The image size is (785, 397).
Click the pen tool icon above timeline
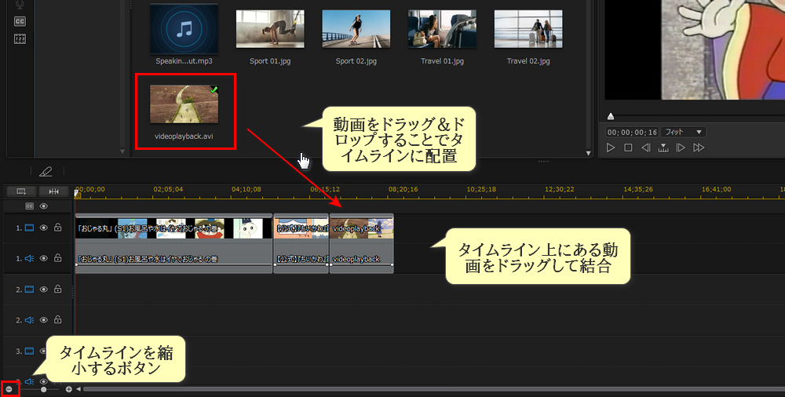[46, 171]
